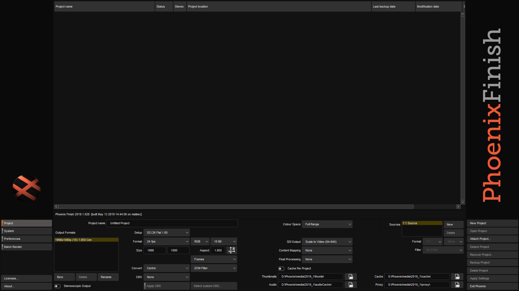Toggle Stereoscopic Output switch
This screenshot has height=291, width=519.
pos(57,286)
